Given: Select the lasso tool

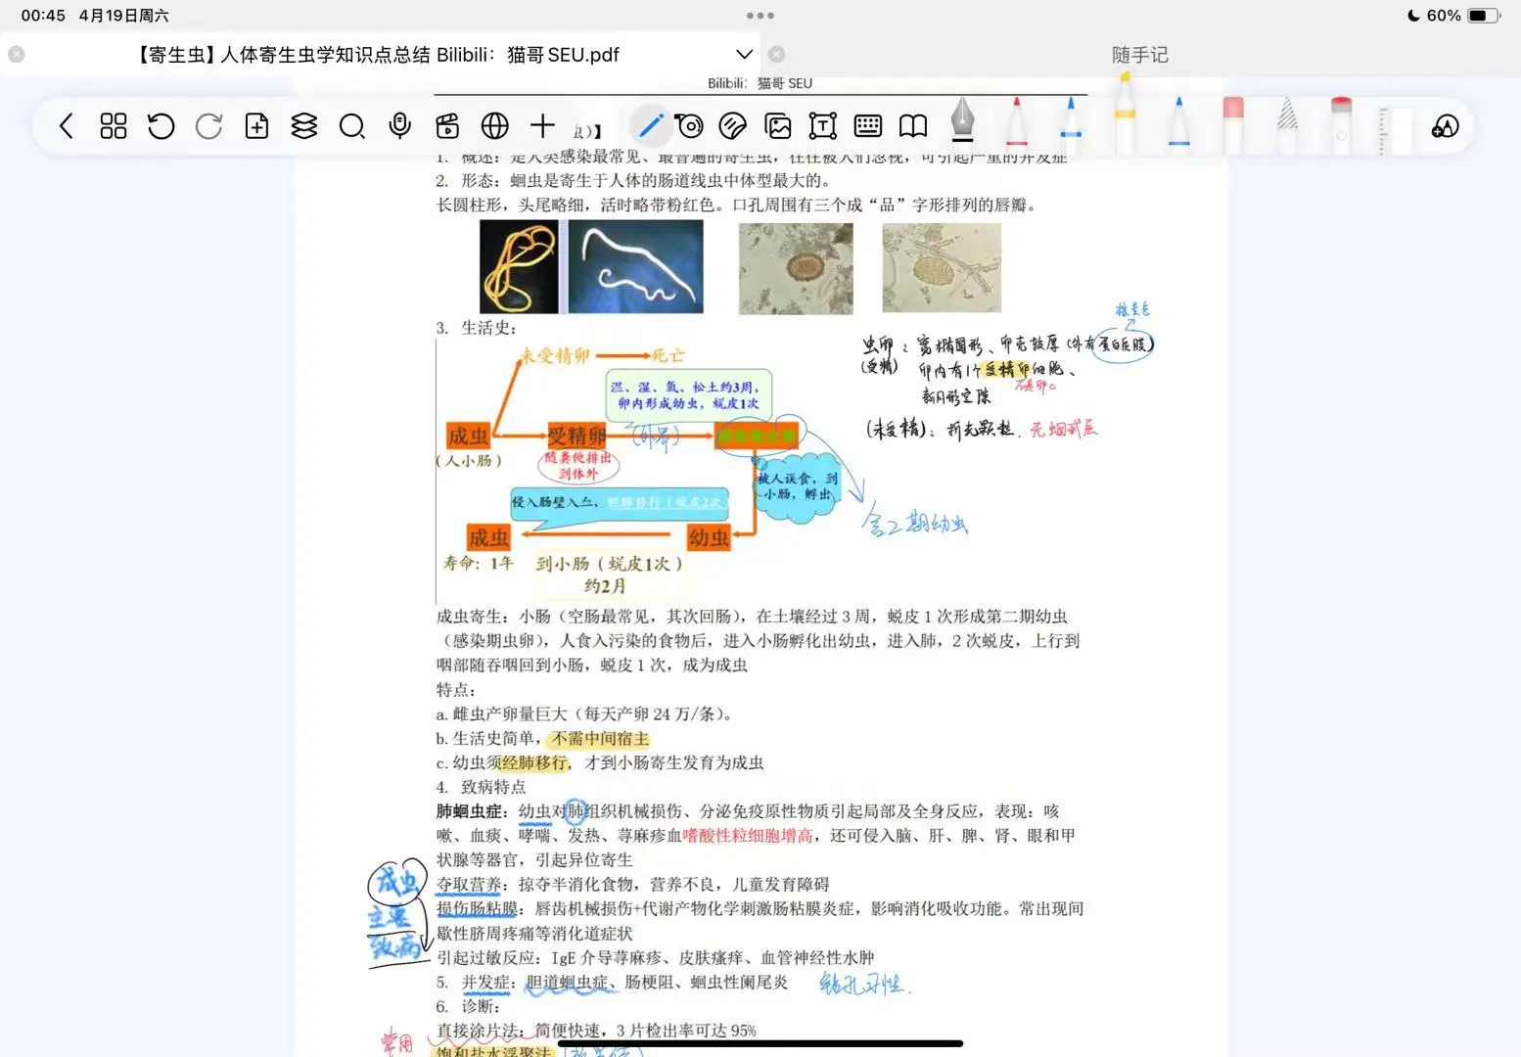Looking at the screenshot, I should (x=689, y=126).
